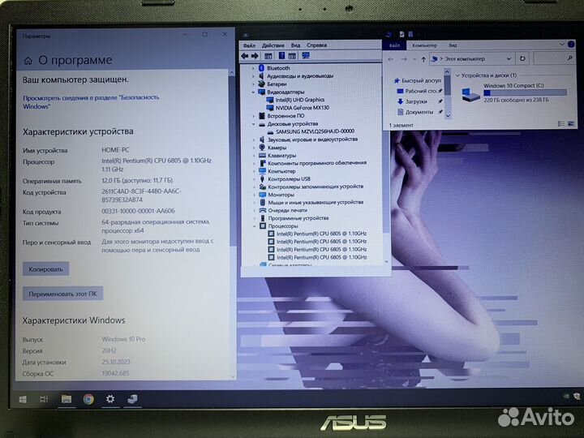
Task: Click the Копировать button
Action: click(x=45, y=269)
